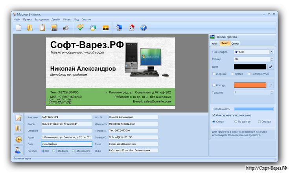Click the magnifier preview toolbar icon
Screen dimensions: 289x173
[119, 28]
